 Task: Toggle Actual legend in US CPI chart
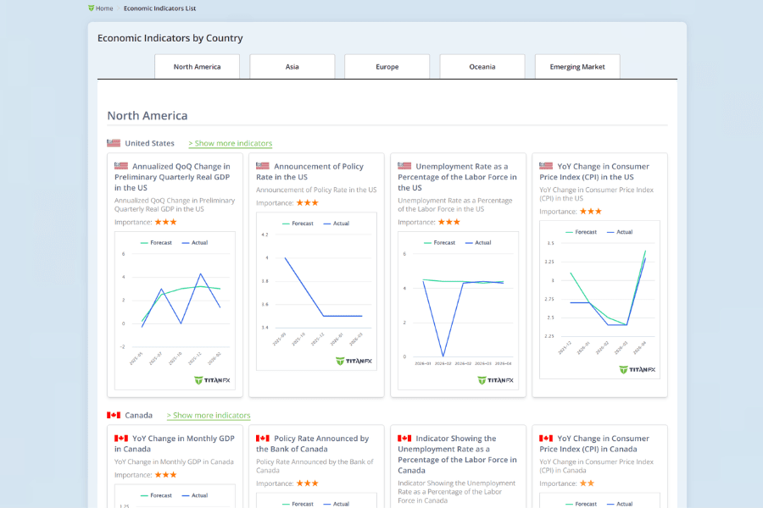click(x=620, y=232)
